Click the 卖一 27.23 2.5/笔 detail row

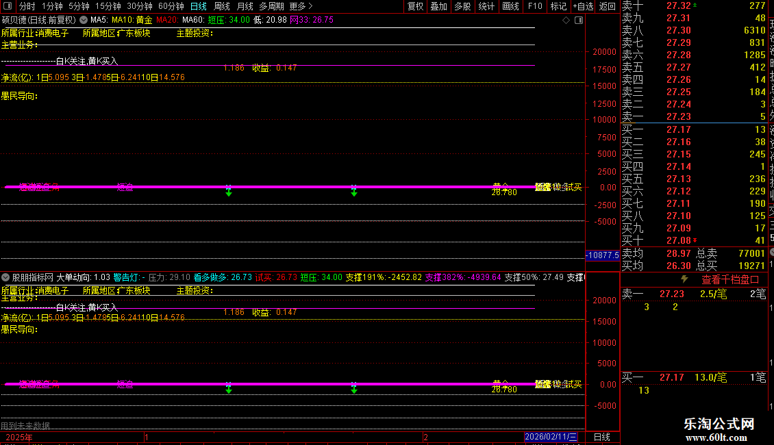pyautogui.click(x=694, y=294)
